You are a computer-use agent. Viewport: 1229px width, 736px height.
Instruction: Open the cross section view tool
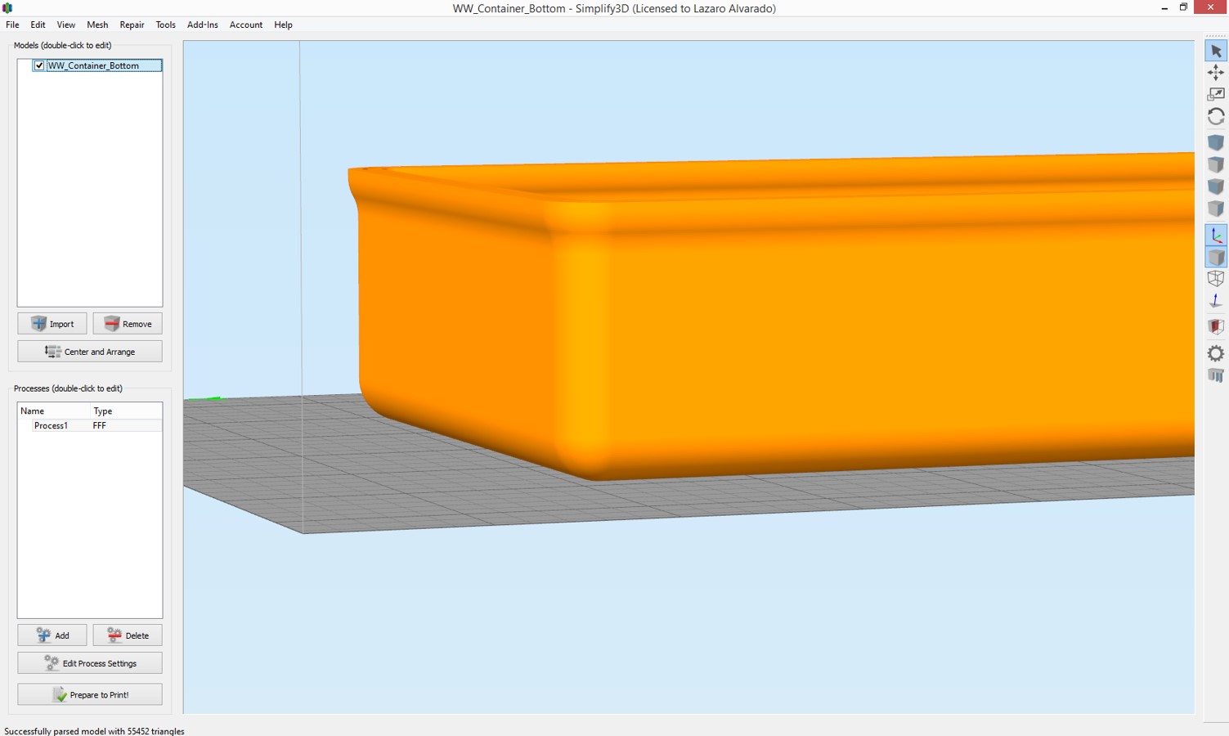(x=1216, y=326)
